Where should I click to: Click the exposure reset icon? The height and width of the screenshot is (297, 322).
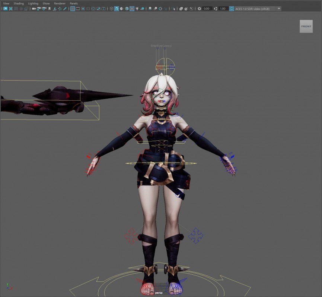click(x=199, y=9)
